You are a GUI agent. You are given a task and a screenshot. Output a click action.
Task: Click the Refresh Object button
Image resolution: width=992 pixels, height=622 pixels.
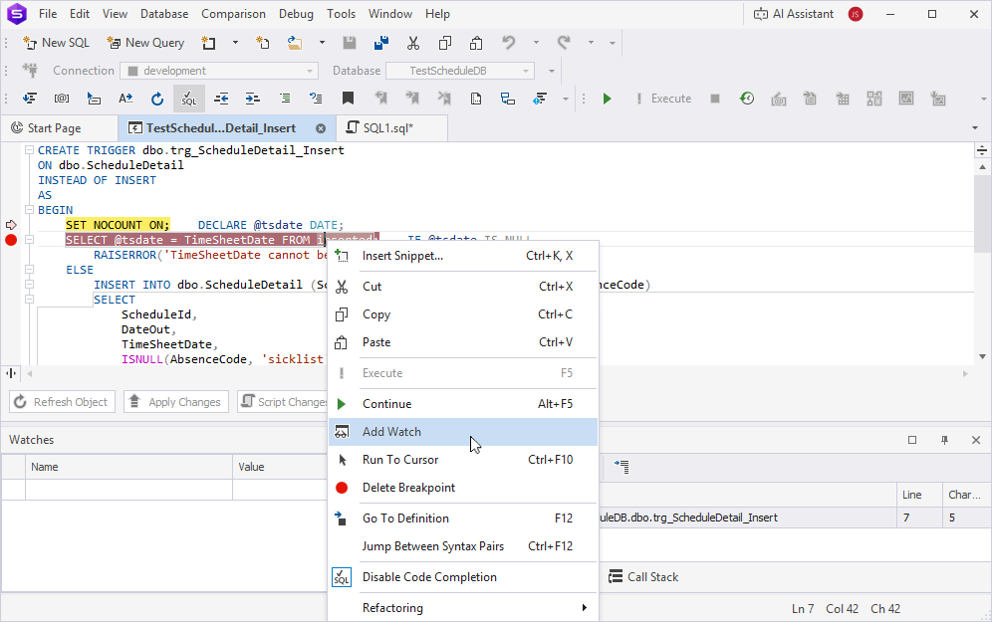point(61,402)
